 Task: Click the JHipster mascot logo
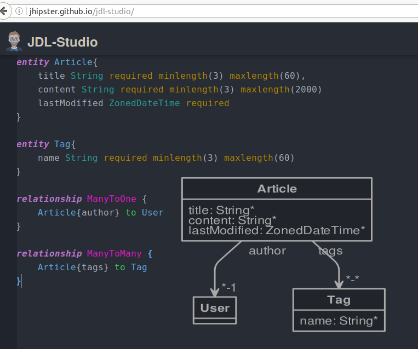pyautogui.click(x=13, y=41)
